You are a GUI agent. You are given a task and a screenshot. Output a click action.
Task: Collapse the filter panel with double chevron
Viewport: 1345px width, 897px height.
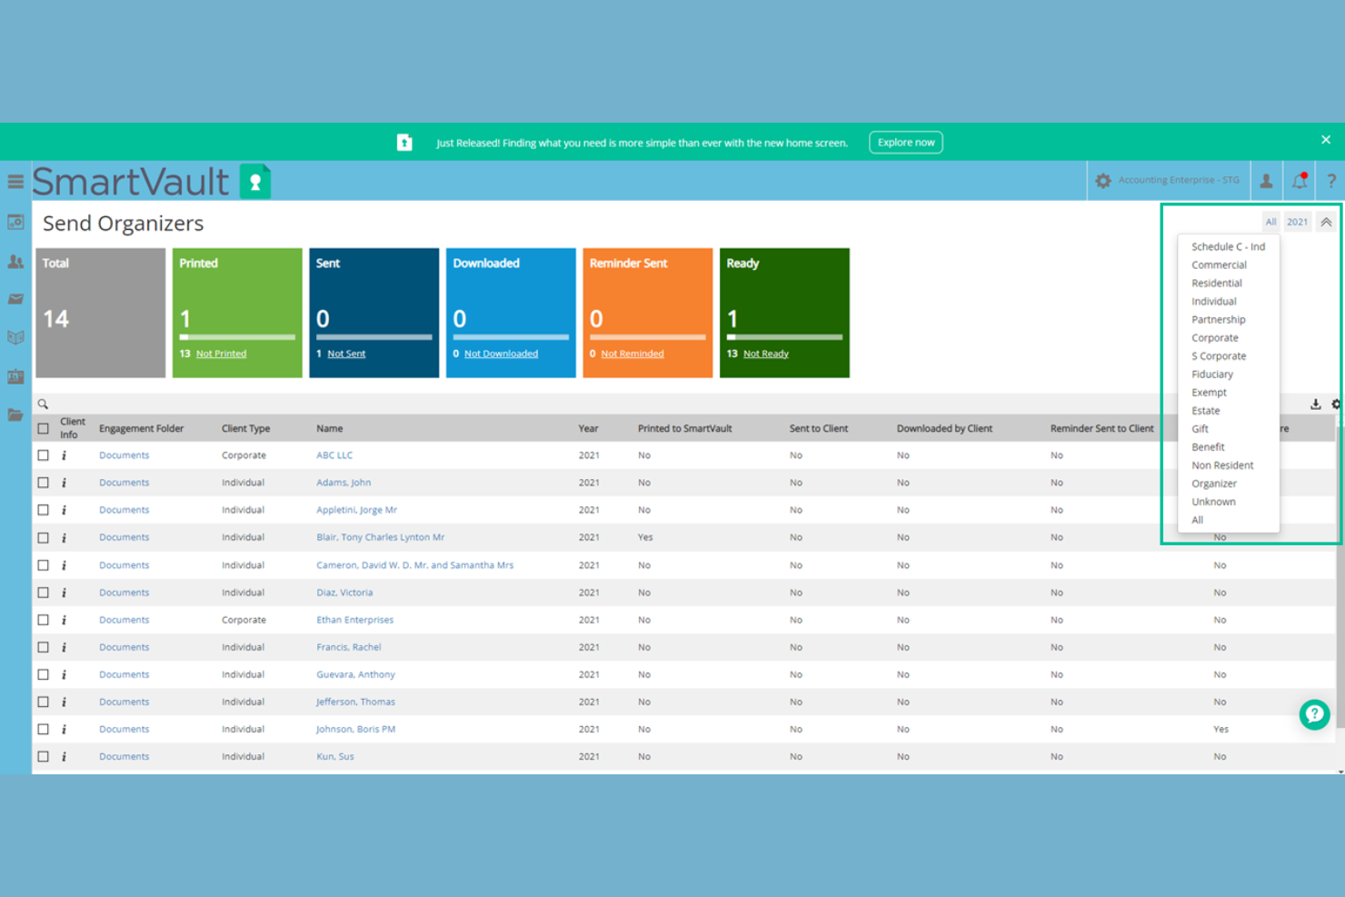(1326, 221)
